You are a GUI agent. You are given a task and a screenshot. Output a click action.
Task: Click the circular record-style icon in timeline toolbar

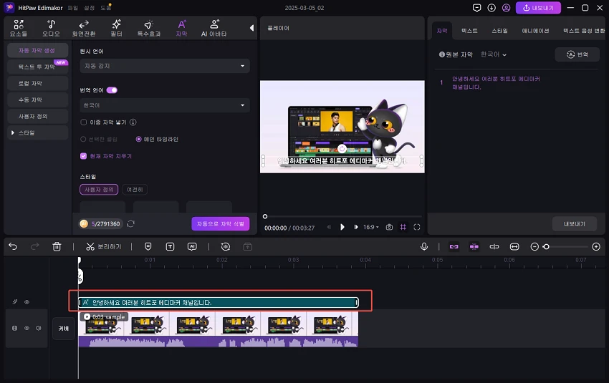point(225,246)
